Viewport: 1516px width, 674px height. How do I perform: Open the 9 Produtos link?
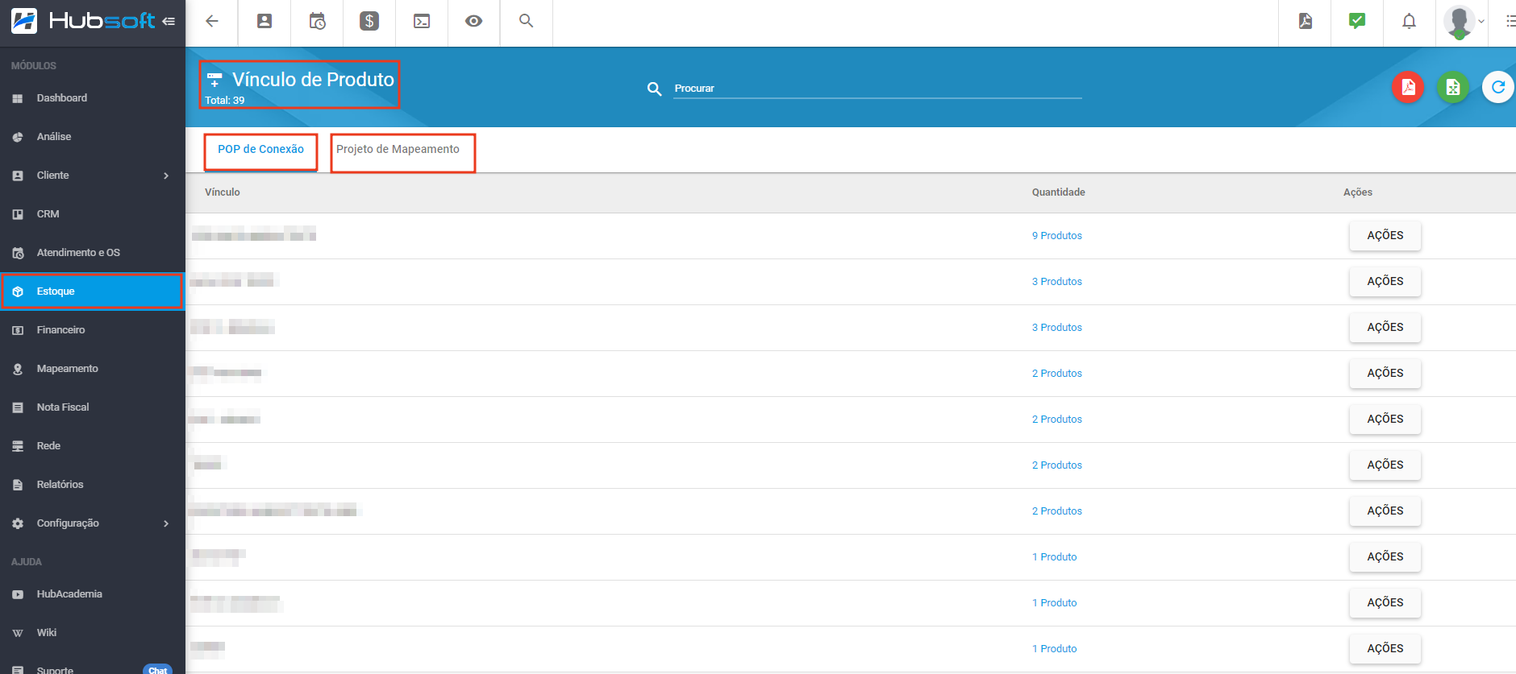[x=1057, y=236]
